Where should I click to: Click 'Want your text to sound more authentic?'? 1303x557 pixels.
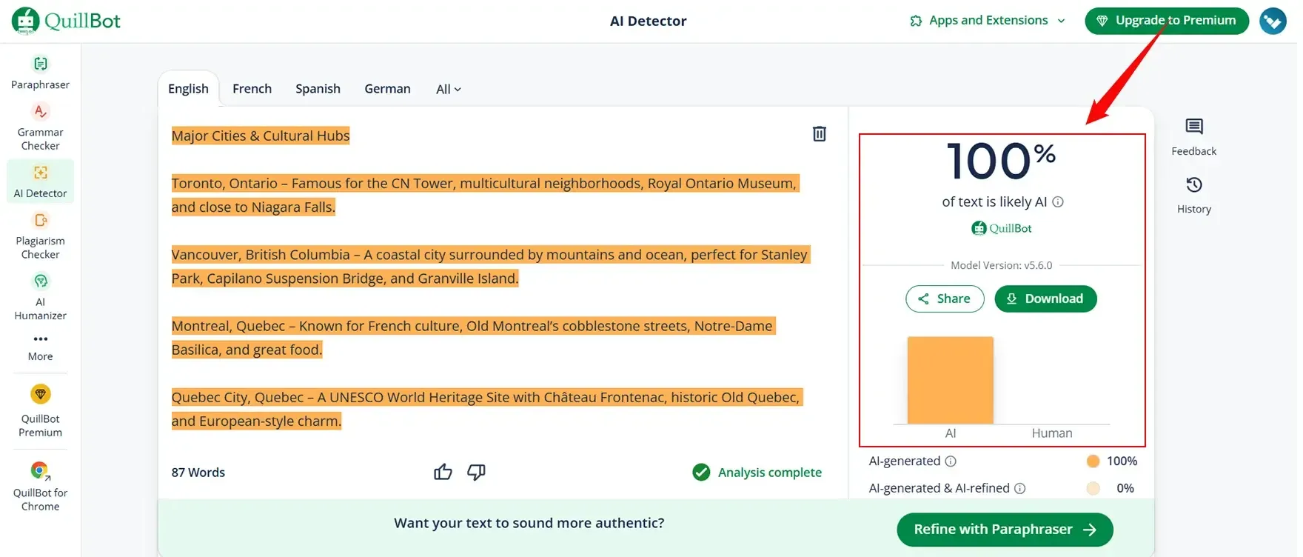529,523
